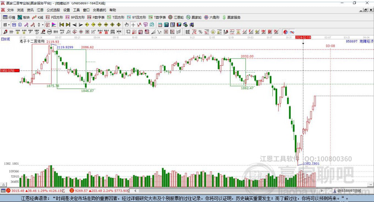Select the hand pan tool

click(127, 25)
